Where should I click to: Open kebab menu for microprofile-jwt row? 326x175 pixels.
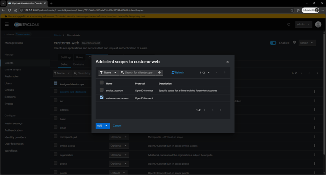(x=314, y=137)
